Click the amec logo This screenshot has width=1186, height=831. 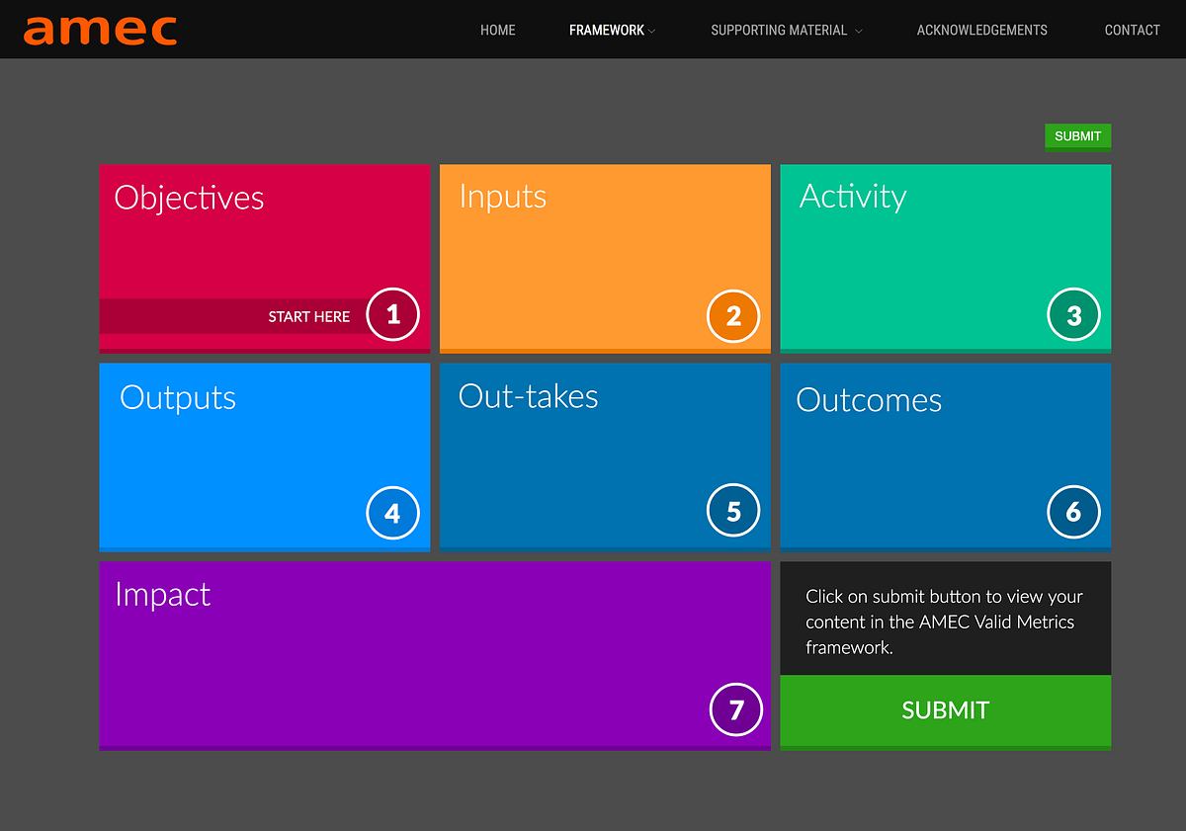click(100, 31)
